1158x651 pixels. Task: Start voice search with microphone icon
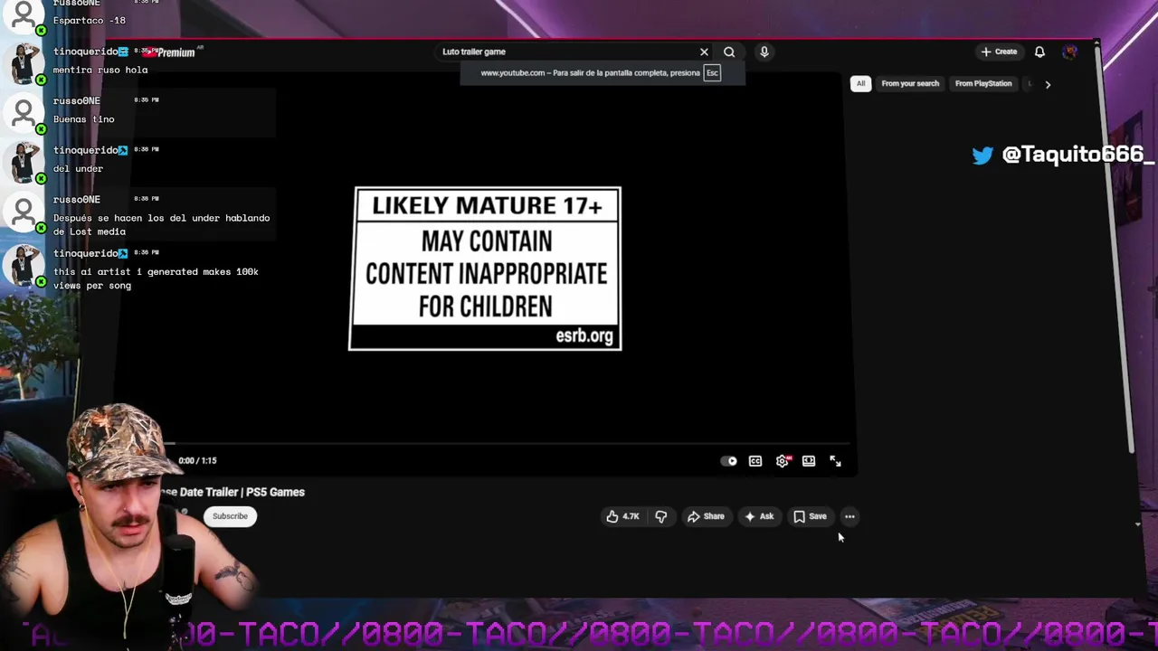764,52
